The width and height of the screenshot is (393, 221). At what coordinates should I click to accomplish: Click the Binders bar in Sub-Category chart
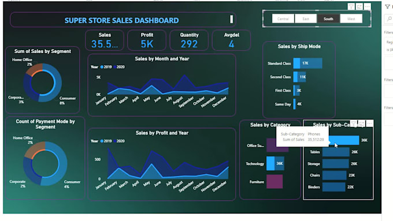(333, 187)
